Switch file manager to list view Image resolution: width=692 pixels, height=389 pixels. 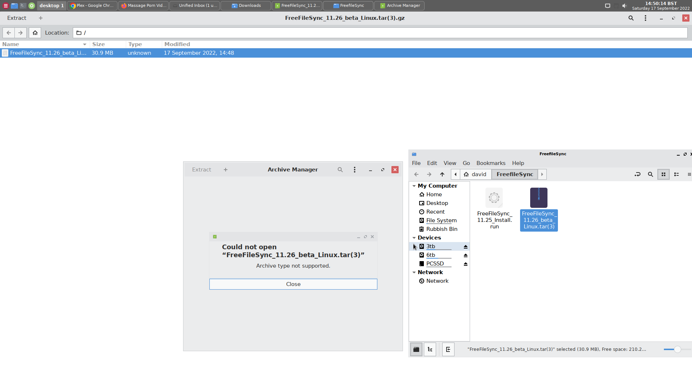[677, 174]
